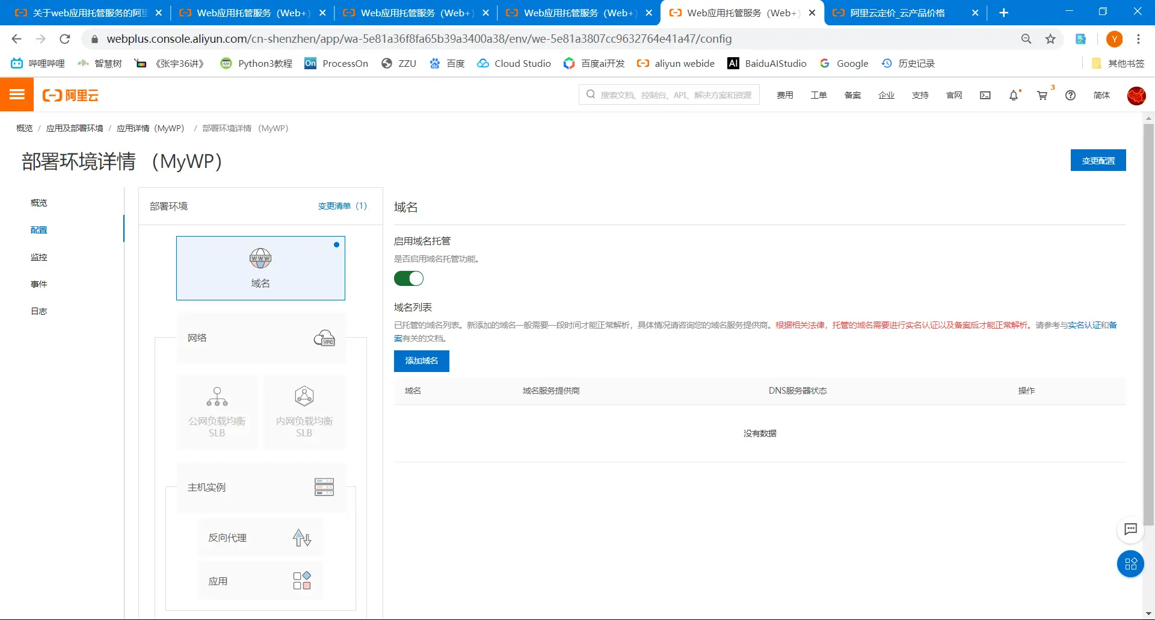The height and width of the screenshot is (620, 1155).
Task: Open the blue quick-apps floating button
Action: coord(1130,564)
